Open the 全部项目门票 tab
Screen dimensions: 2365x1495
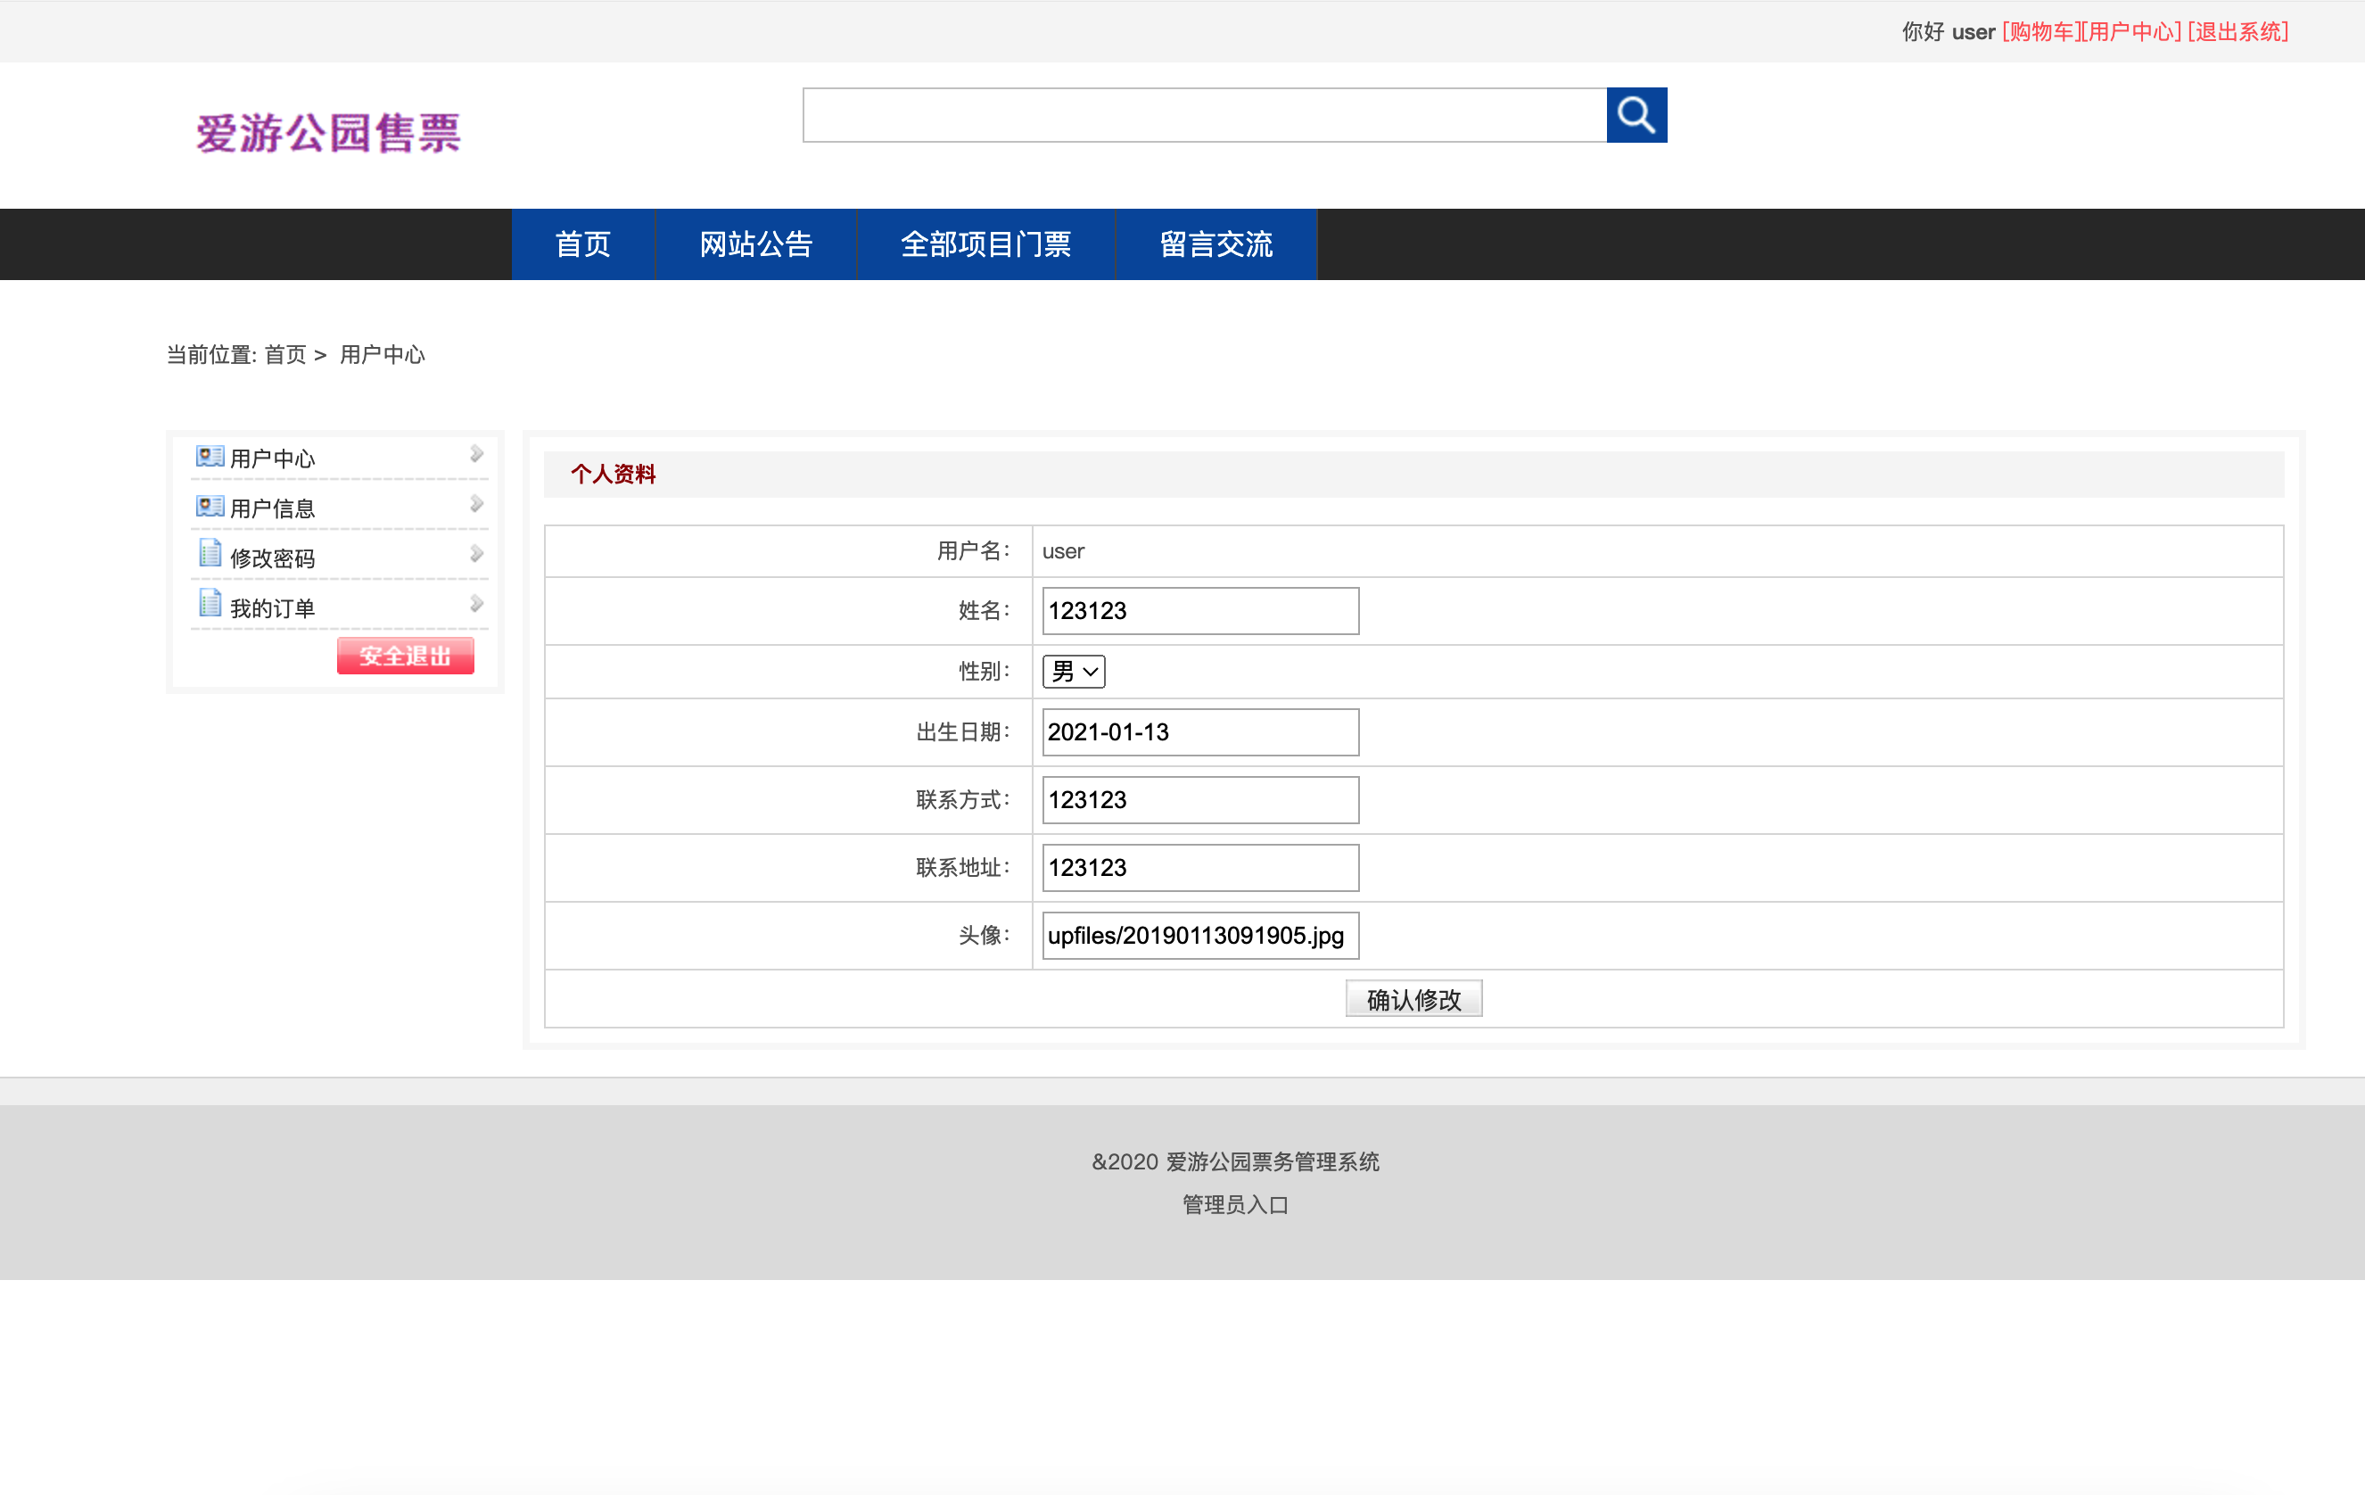[x=986, y=244]
